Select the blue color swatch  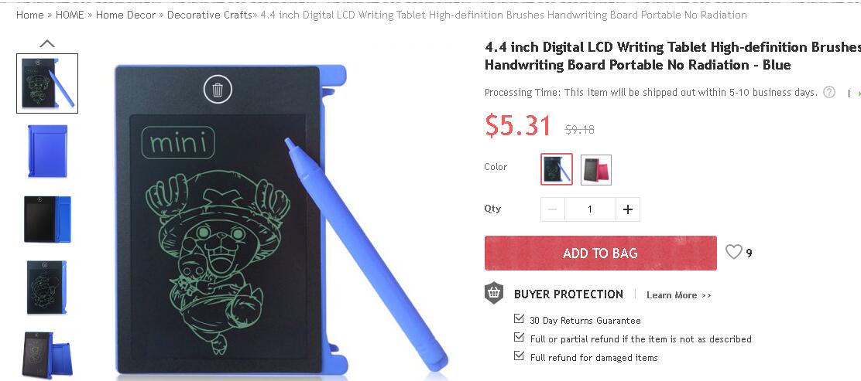556,169
